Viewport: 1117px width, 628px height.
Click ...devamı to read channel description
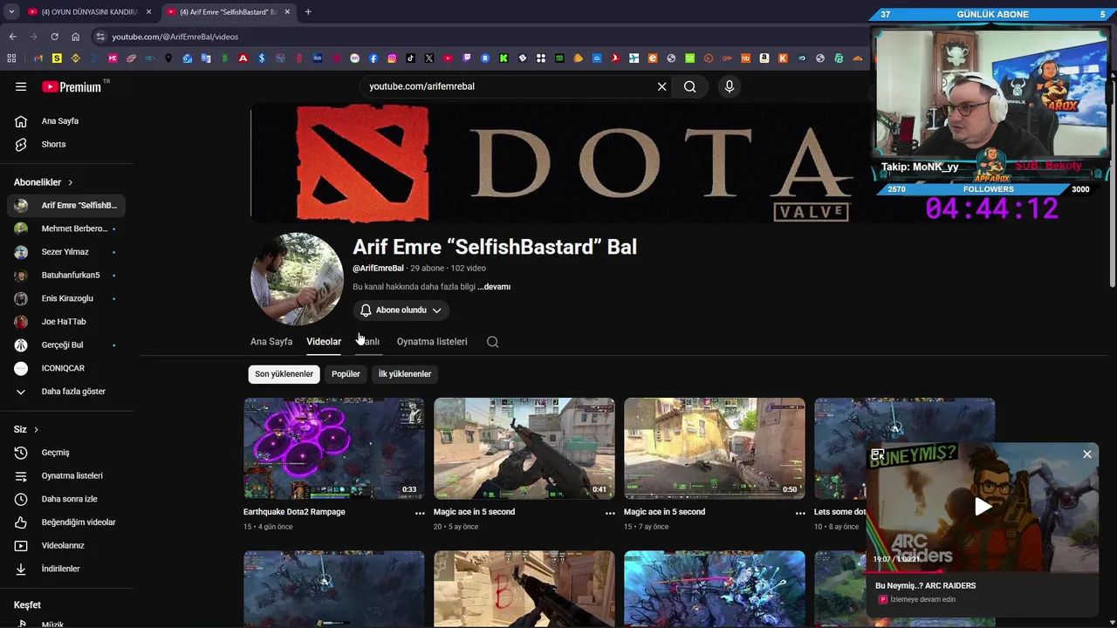point(494,287)
